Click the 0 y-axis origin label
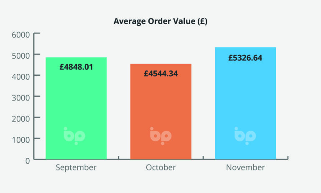The width and height of the screenshot is (321, 193). [x=28, y=160]
